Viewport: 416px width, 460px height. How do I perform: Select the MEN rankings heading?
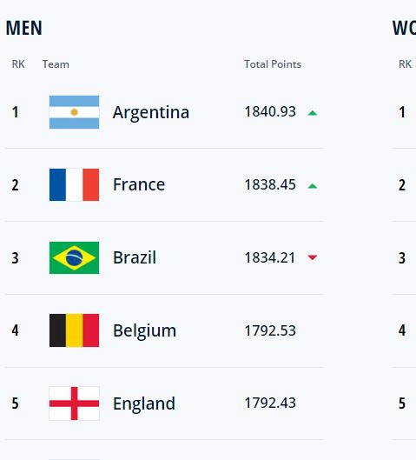24,28
